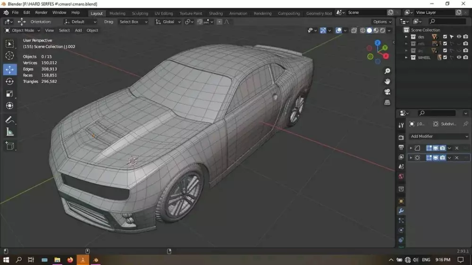Click the Options button in viewport header
This screenshot has width=472, height=265.
coord(382,22)
